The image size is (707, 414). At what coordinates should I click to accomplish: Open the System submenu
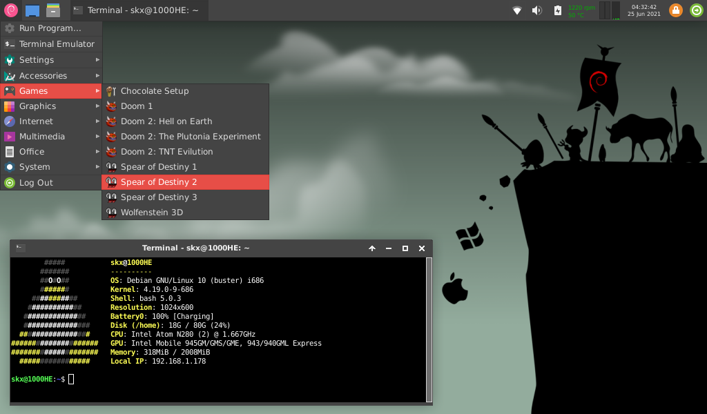[x=51, y=167]
